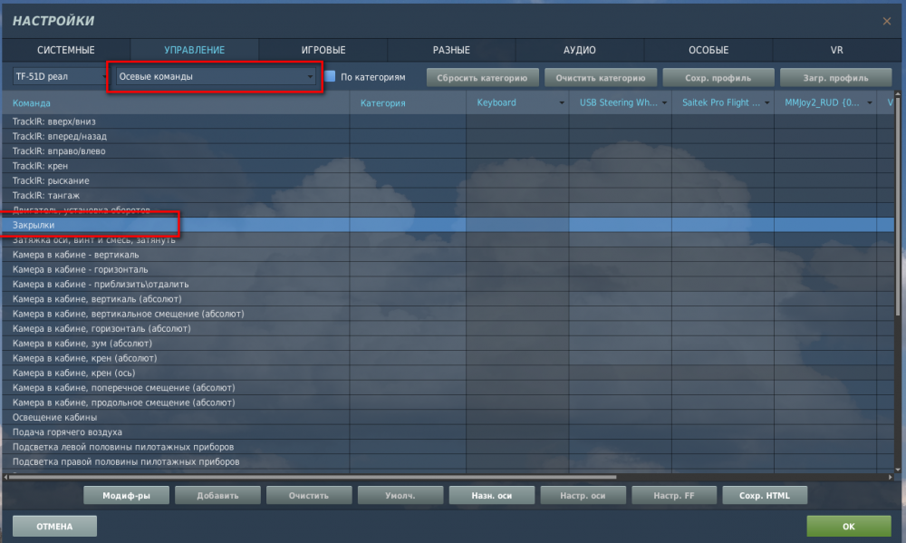Viewport: 906px width, 543px height.
Task: Switch to the ИГРОВЫЕ tab
Action: coord(323,50)
